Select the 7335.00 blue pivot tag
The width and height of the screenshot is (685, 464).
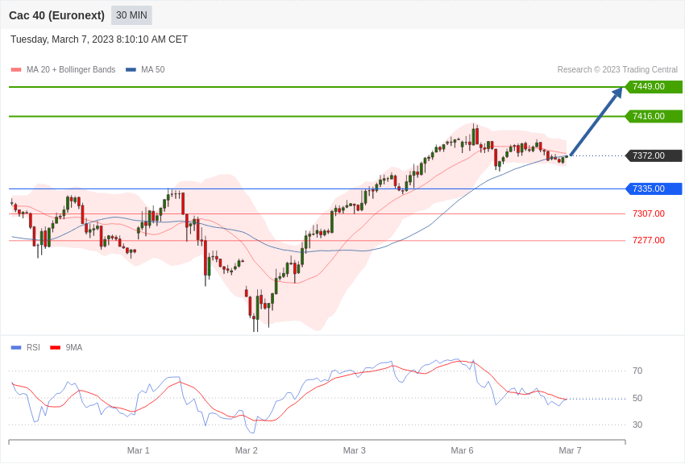tap(654, 188)
